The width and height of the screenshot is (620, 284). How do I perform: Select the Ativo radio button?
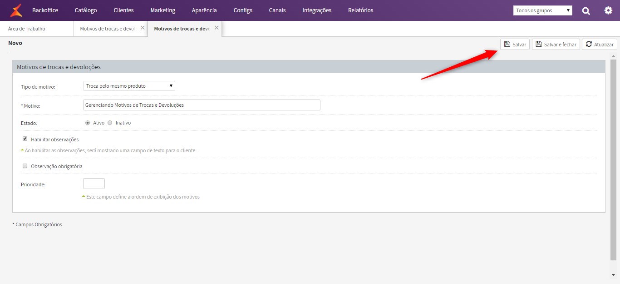pos(88,123)
